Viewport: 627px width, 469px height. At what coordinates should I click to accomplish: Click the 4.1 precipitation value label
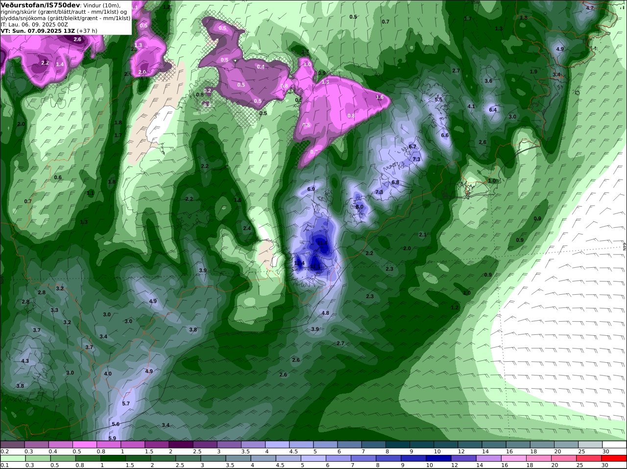tap(471, 107)
